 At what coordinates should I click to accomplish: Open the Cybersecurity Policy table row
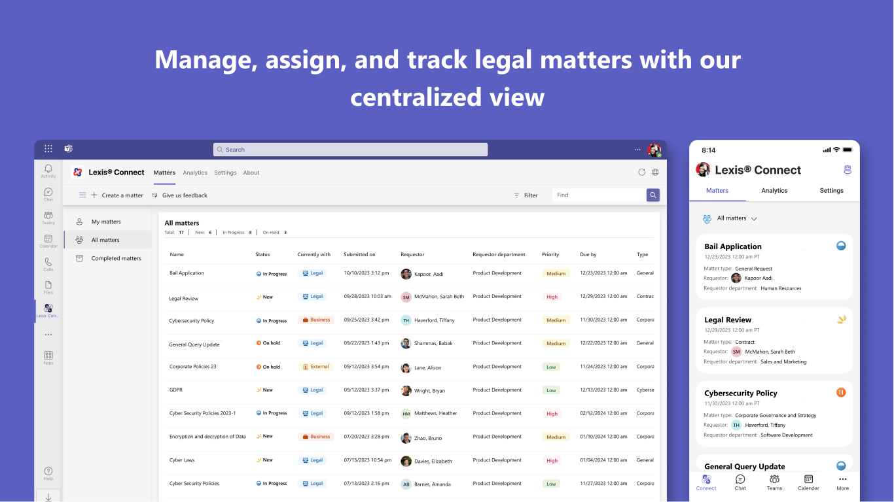tap(409, 320)
